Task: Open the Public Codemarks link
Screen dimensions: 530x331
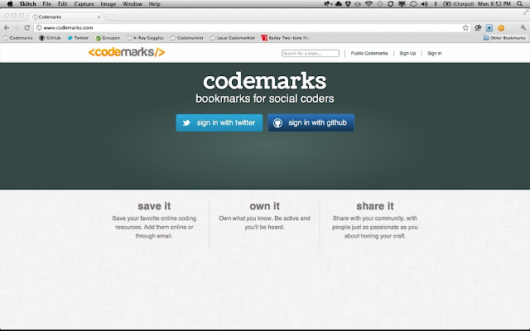Action: [369, 53]
